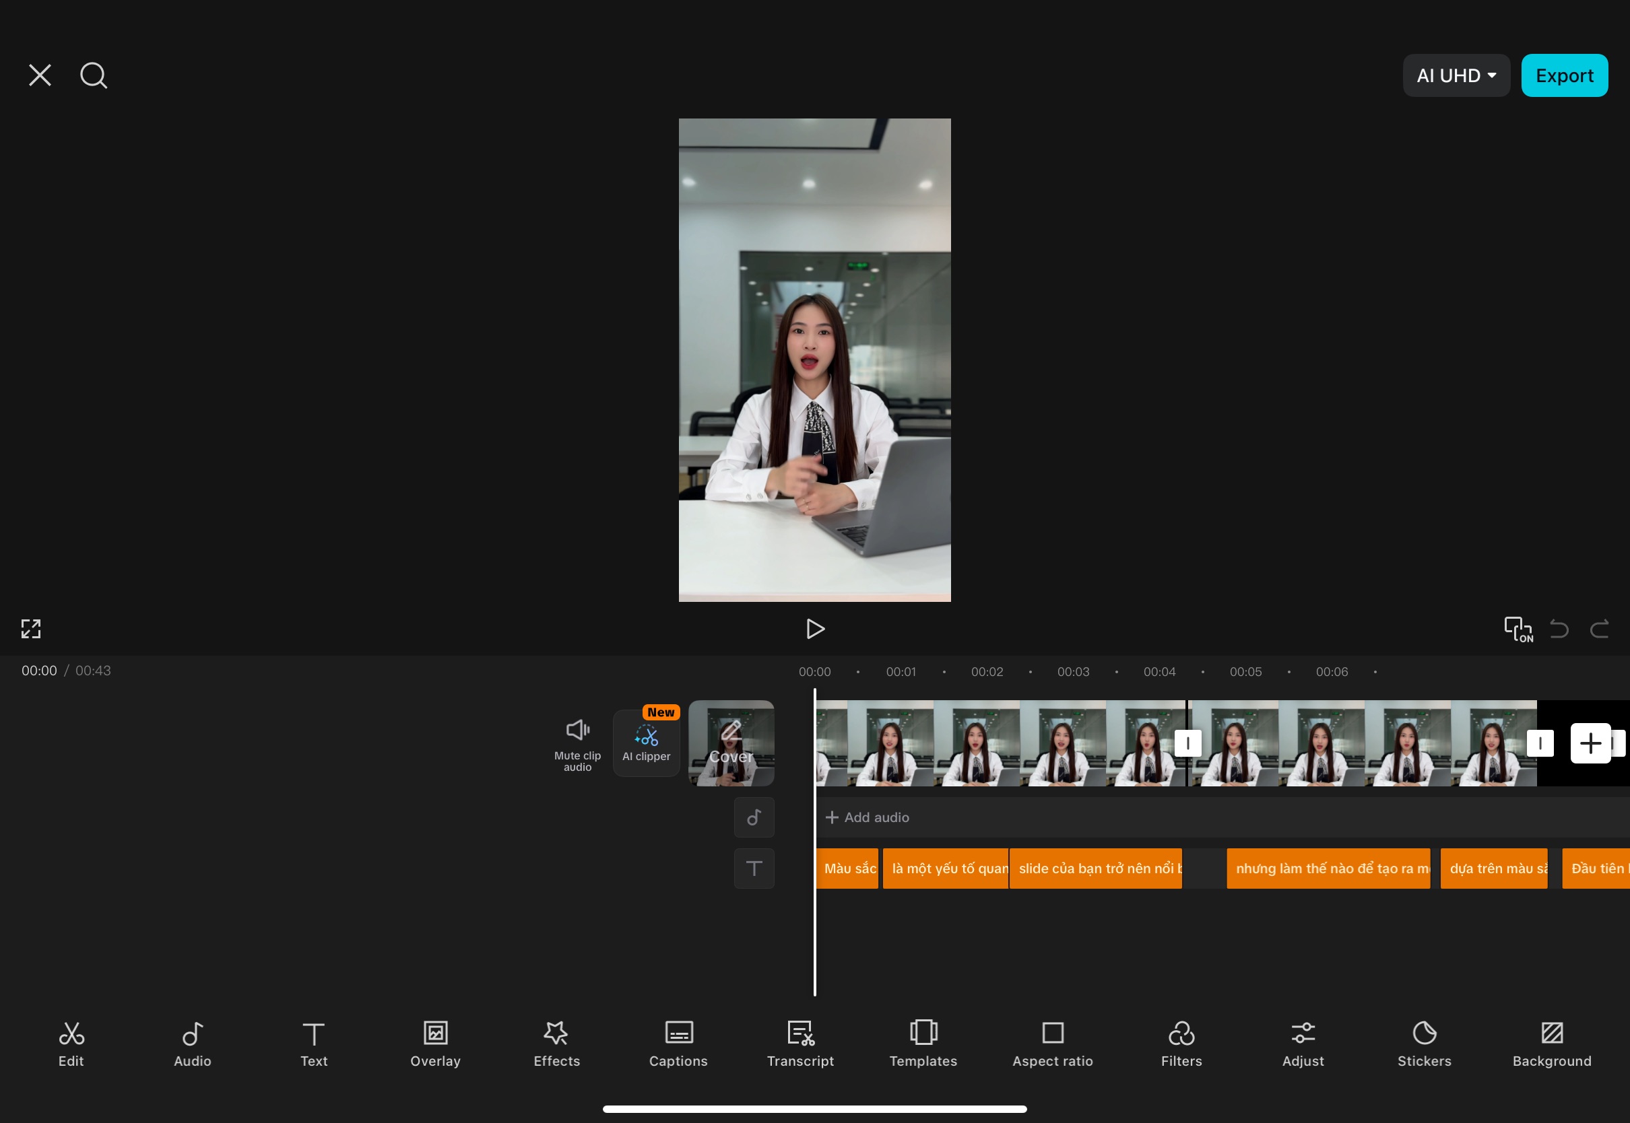
Task: Select the 'slide của bạn trở nên nổi' caption
Action: (1095, 869)
